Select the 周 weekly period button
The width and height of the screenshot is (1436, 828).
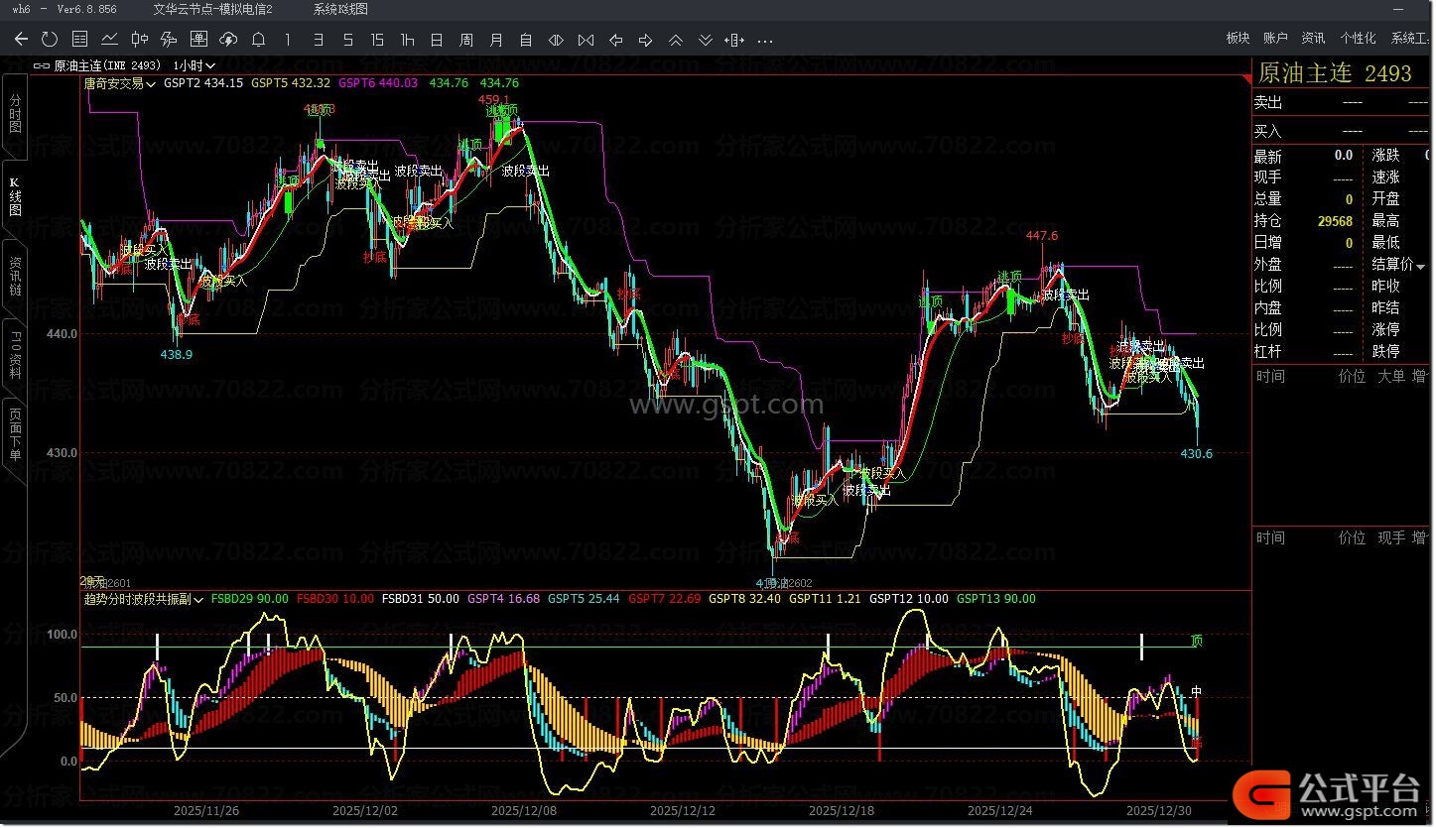click(x=466, y=40)
